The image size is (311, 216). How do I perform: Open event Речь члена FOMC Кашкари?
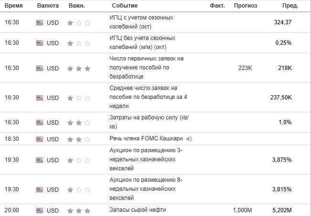click(147, 139)
